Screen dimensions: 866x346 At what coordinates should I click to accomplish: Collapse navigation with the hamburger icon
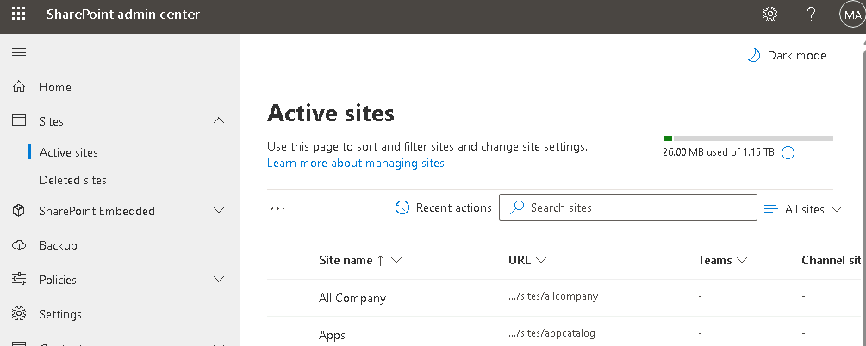click(19, 52)
